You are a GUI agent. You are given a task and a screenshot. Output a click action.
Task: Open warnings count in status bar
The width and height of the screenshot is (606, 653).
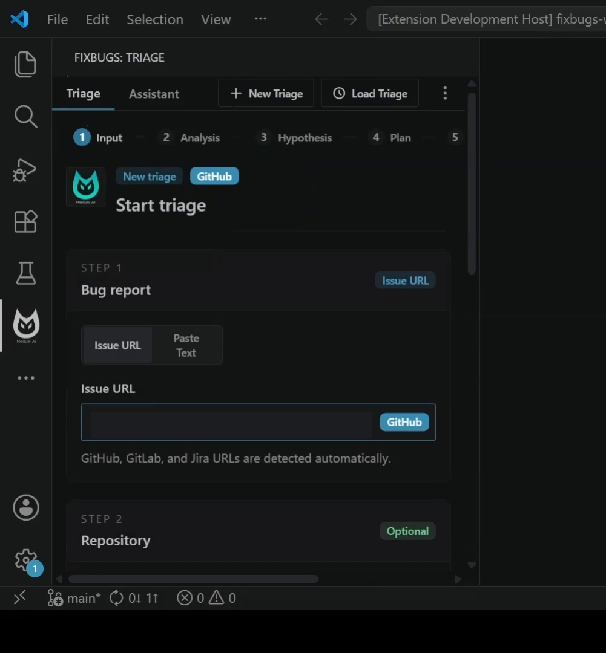[222, 598]
